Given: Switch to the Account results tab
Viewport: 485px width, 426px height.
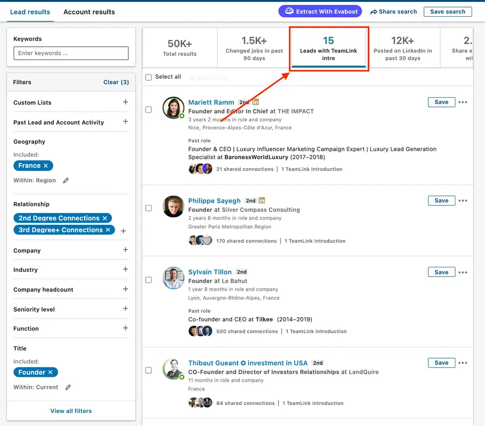Looking at the screenshot, I should [x=88, y=11].
